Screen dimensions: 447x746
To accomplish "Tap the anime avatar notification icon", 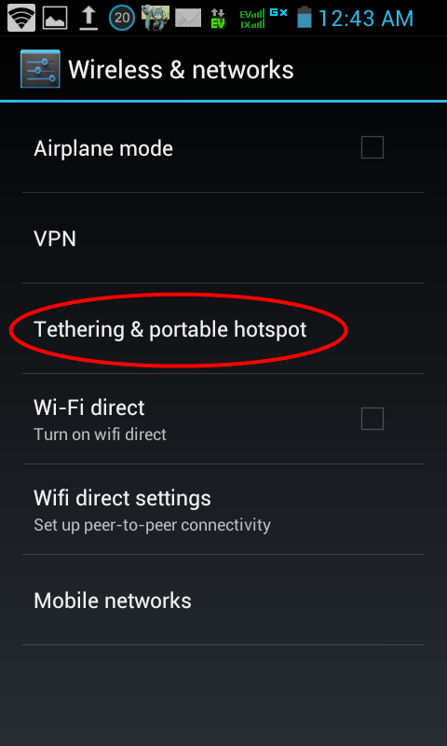I will pos(156,18).
